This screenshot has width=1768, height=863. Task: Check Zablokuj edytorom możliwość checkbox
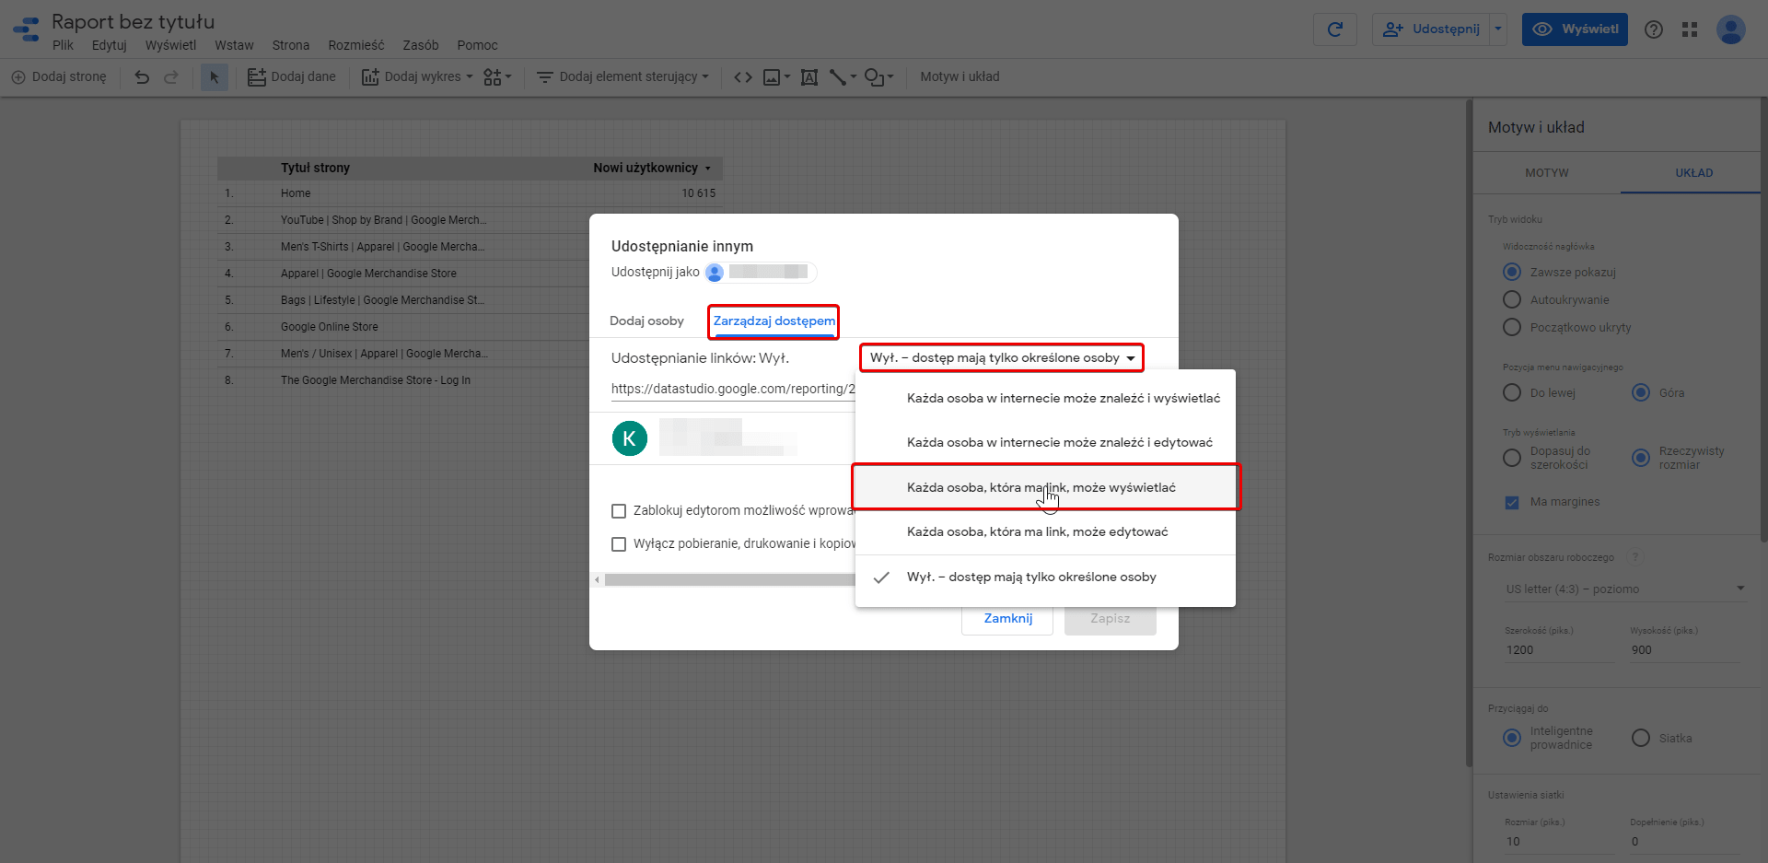(x=619, y=511)
